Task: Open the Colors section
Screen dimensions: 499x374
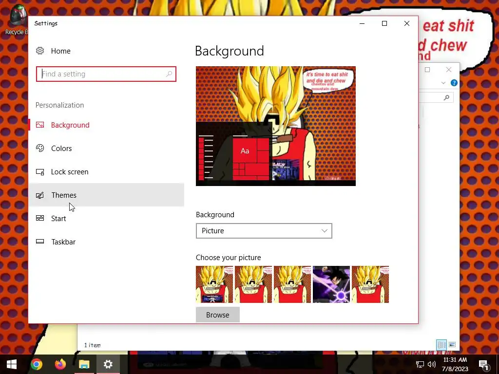Action: click(106, 148)
